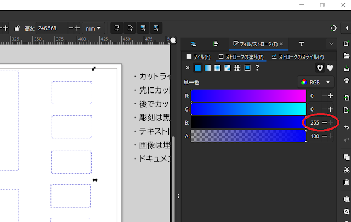Export the document using the export icon
Screen dimensions: 351x222
(347, 110)
